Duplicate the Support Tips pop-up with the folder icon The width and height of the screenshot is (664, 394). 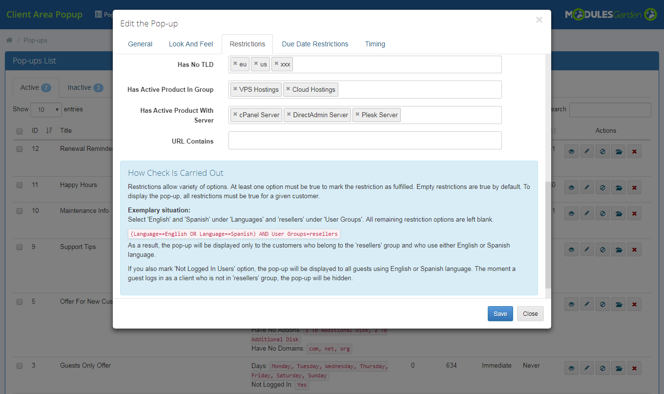click(619, 249)
